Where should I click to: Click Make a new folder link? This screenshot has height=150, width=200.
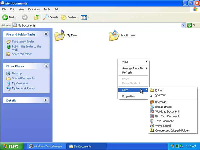[23, 41]
